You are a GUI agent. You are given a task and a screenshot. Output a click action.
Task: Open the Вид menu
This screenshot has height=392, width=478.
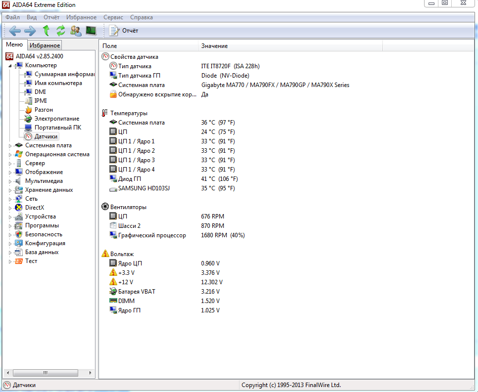(x=31, y=17)
